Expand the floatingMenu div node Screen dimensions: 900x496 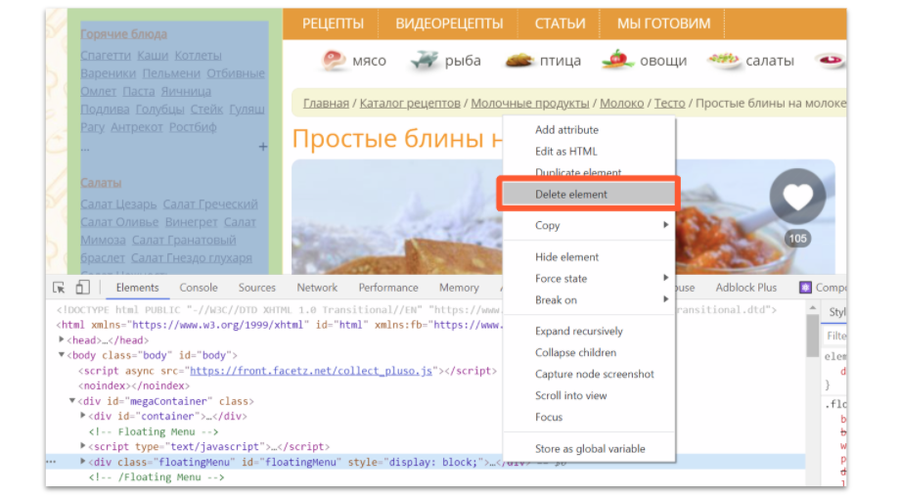(x=83, y=462)
